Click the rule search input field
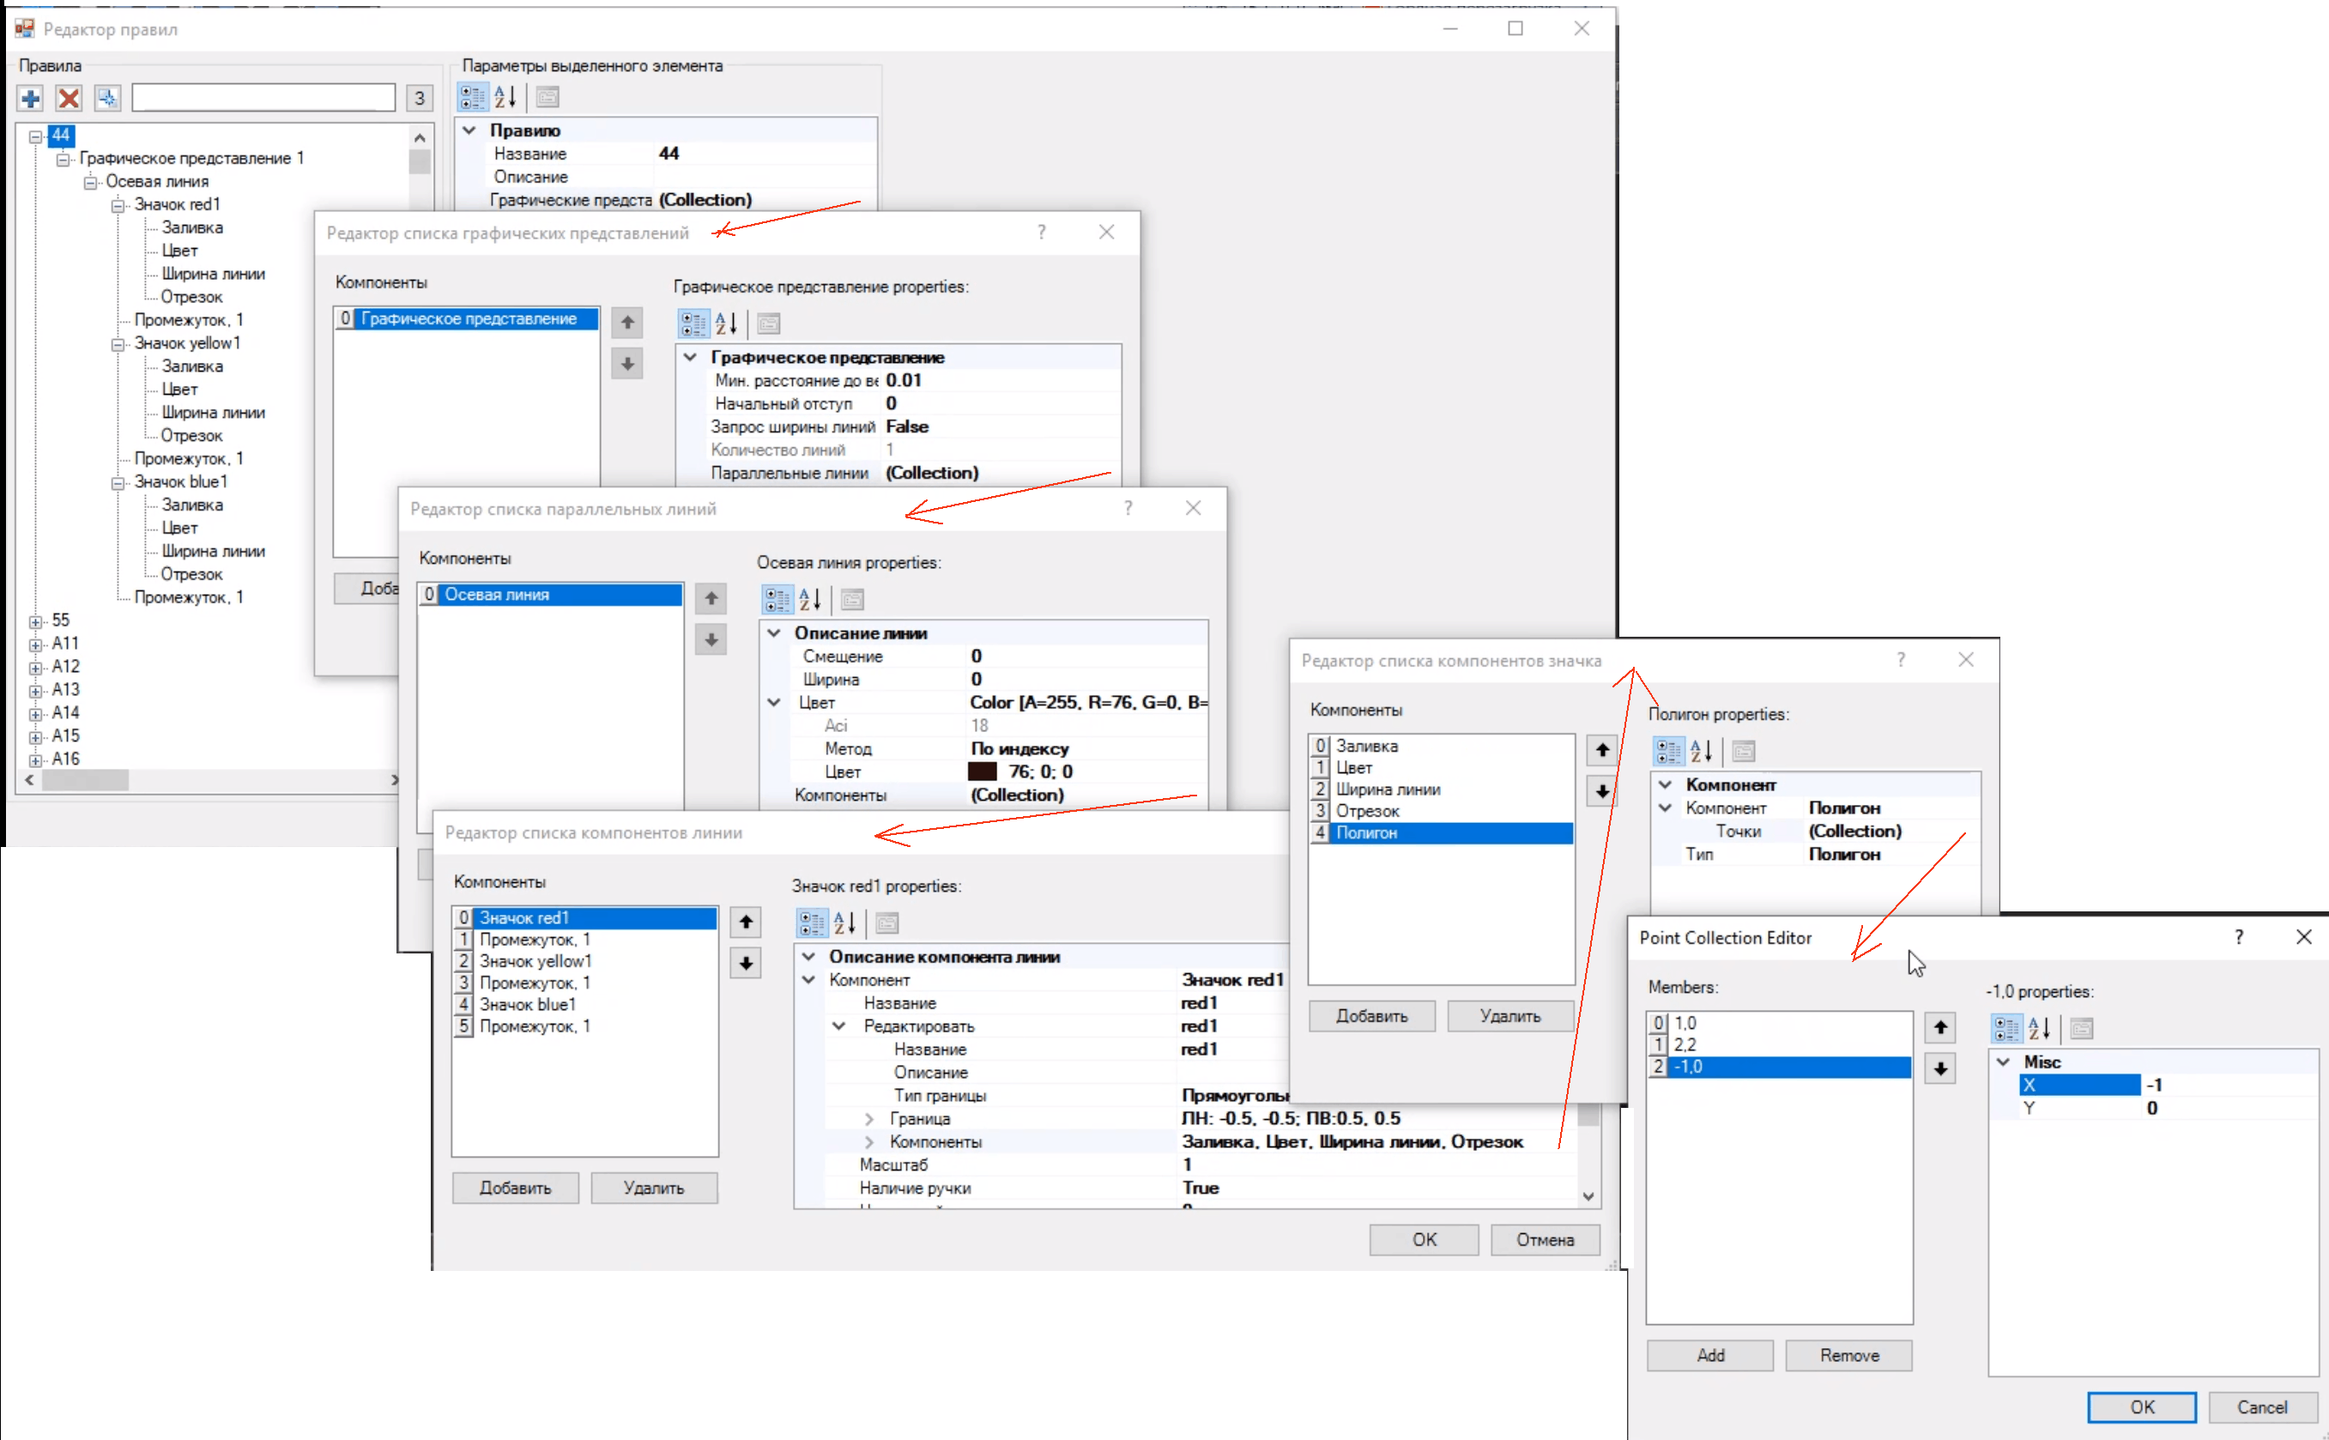 (263, 98)
